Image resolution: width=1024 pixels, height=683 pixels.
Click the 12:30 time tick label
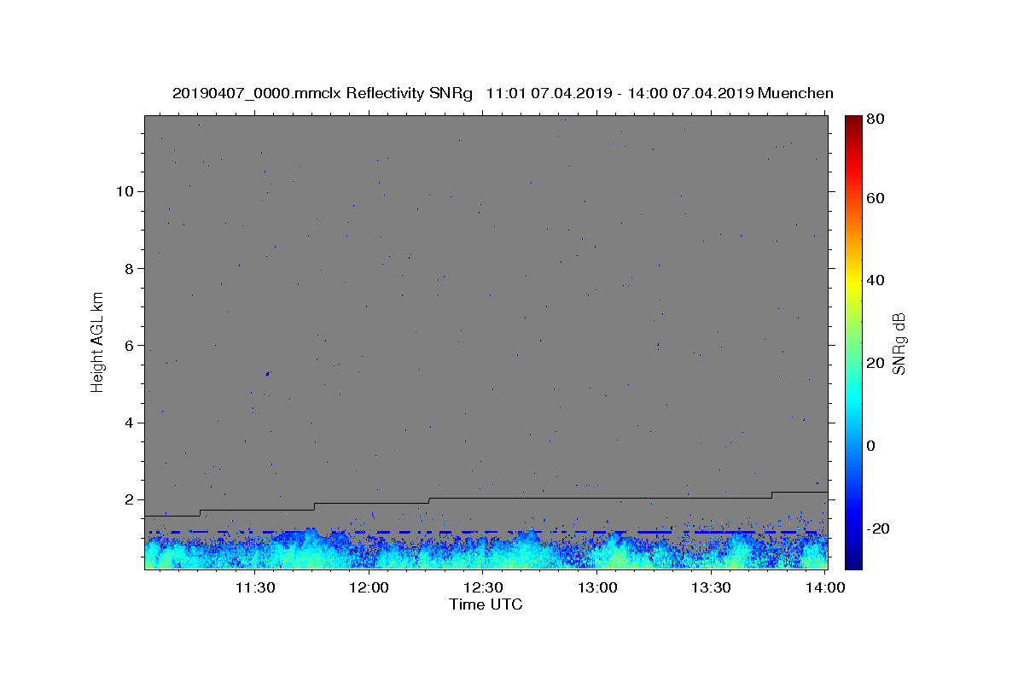pyautogui.click(x=484, y=587)
